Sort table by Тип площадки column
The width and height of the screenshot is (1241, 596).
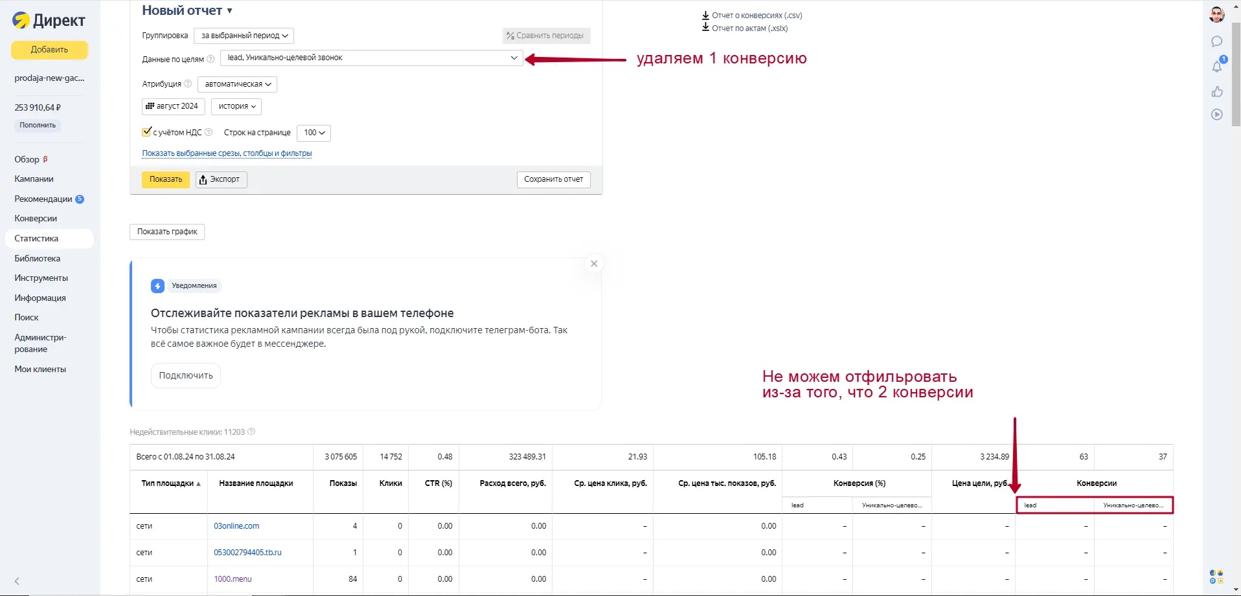(170, 483)
